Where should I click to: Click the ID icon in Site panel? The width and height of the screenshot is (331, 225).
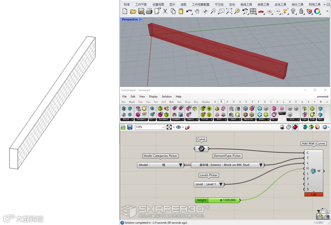(296, 108)
